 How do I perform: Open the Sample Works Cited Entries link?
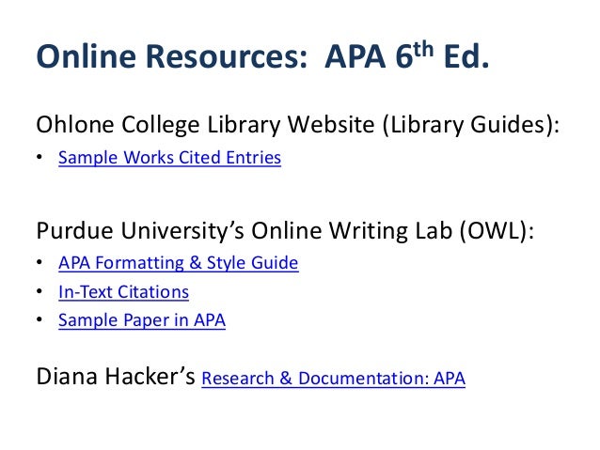pyautogui.click(x=169, y=159)
